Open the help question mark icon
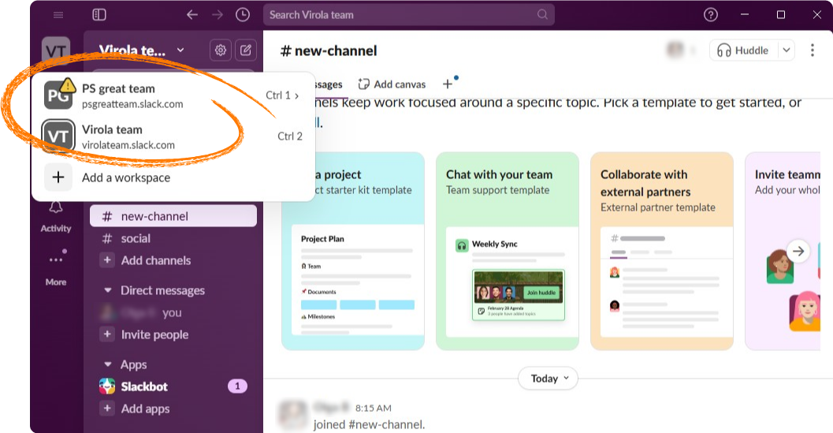 pos(710,15)
